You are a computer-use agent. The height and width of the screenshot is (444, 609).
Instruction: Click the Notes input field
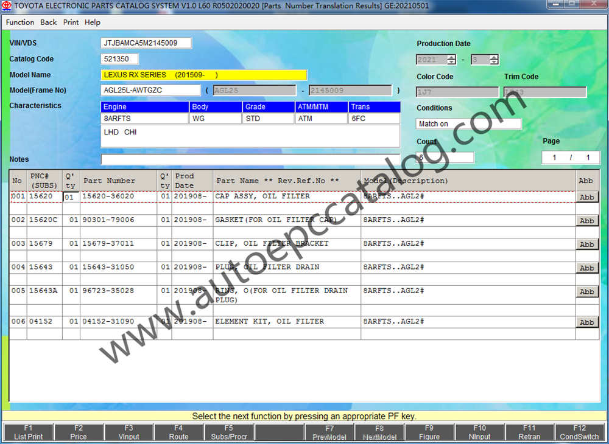click(250, 159)
